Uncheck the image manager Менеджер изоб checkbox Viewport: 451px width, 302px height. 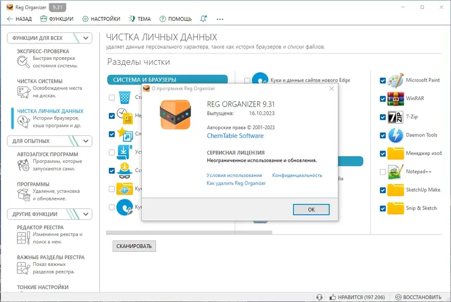[x=383, y=153]
